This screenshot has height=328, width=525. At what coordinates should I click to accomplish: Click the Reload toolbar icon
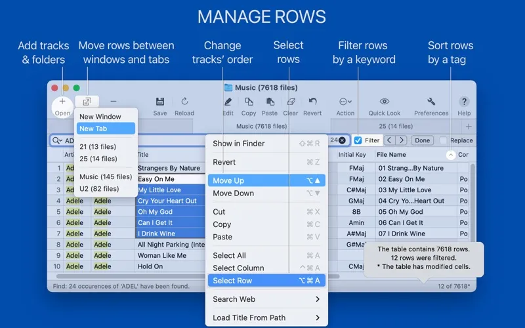pyautogui.click(x=184, y=102)
